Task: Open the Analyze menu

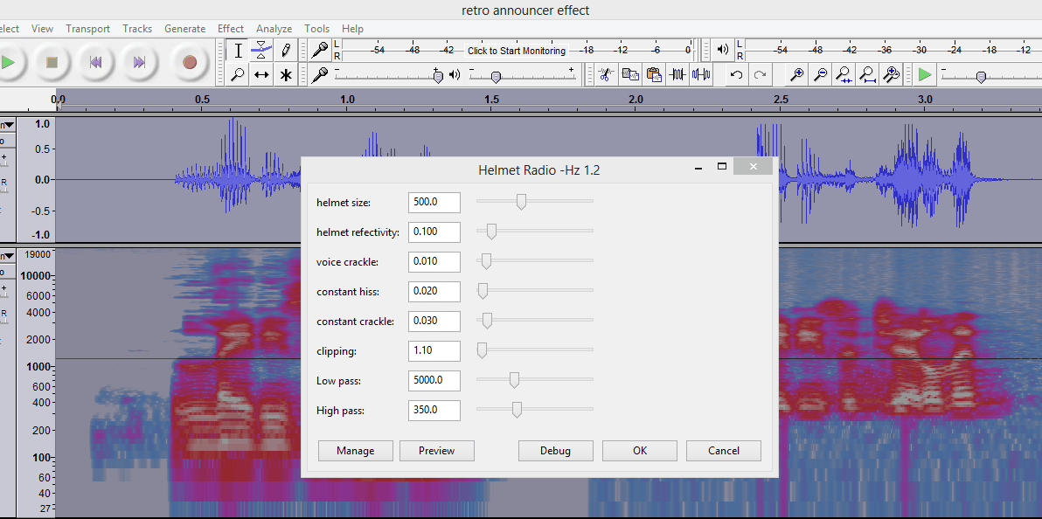Action: coord(274,29)
